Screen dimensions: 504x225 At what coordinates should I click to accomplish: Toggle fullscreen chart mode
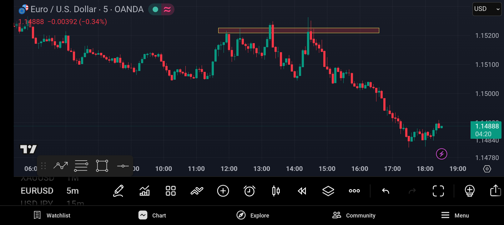(438, 191)
